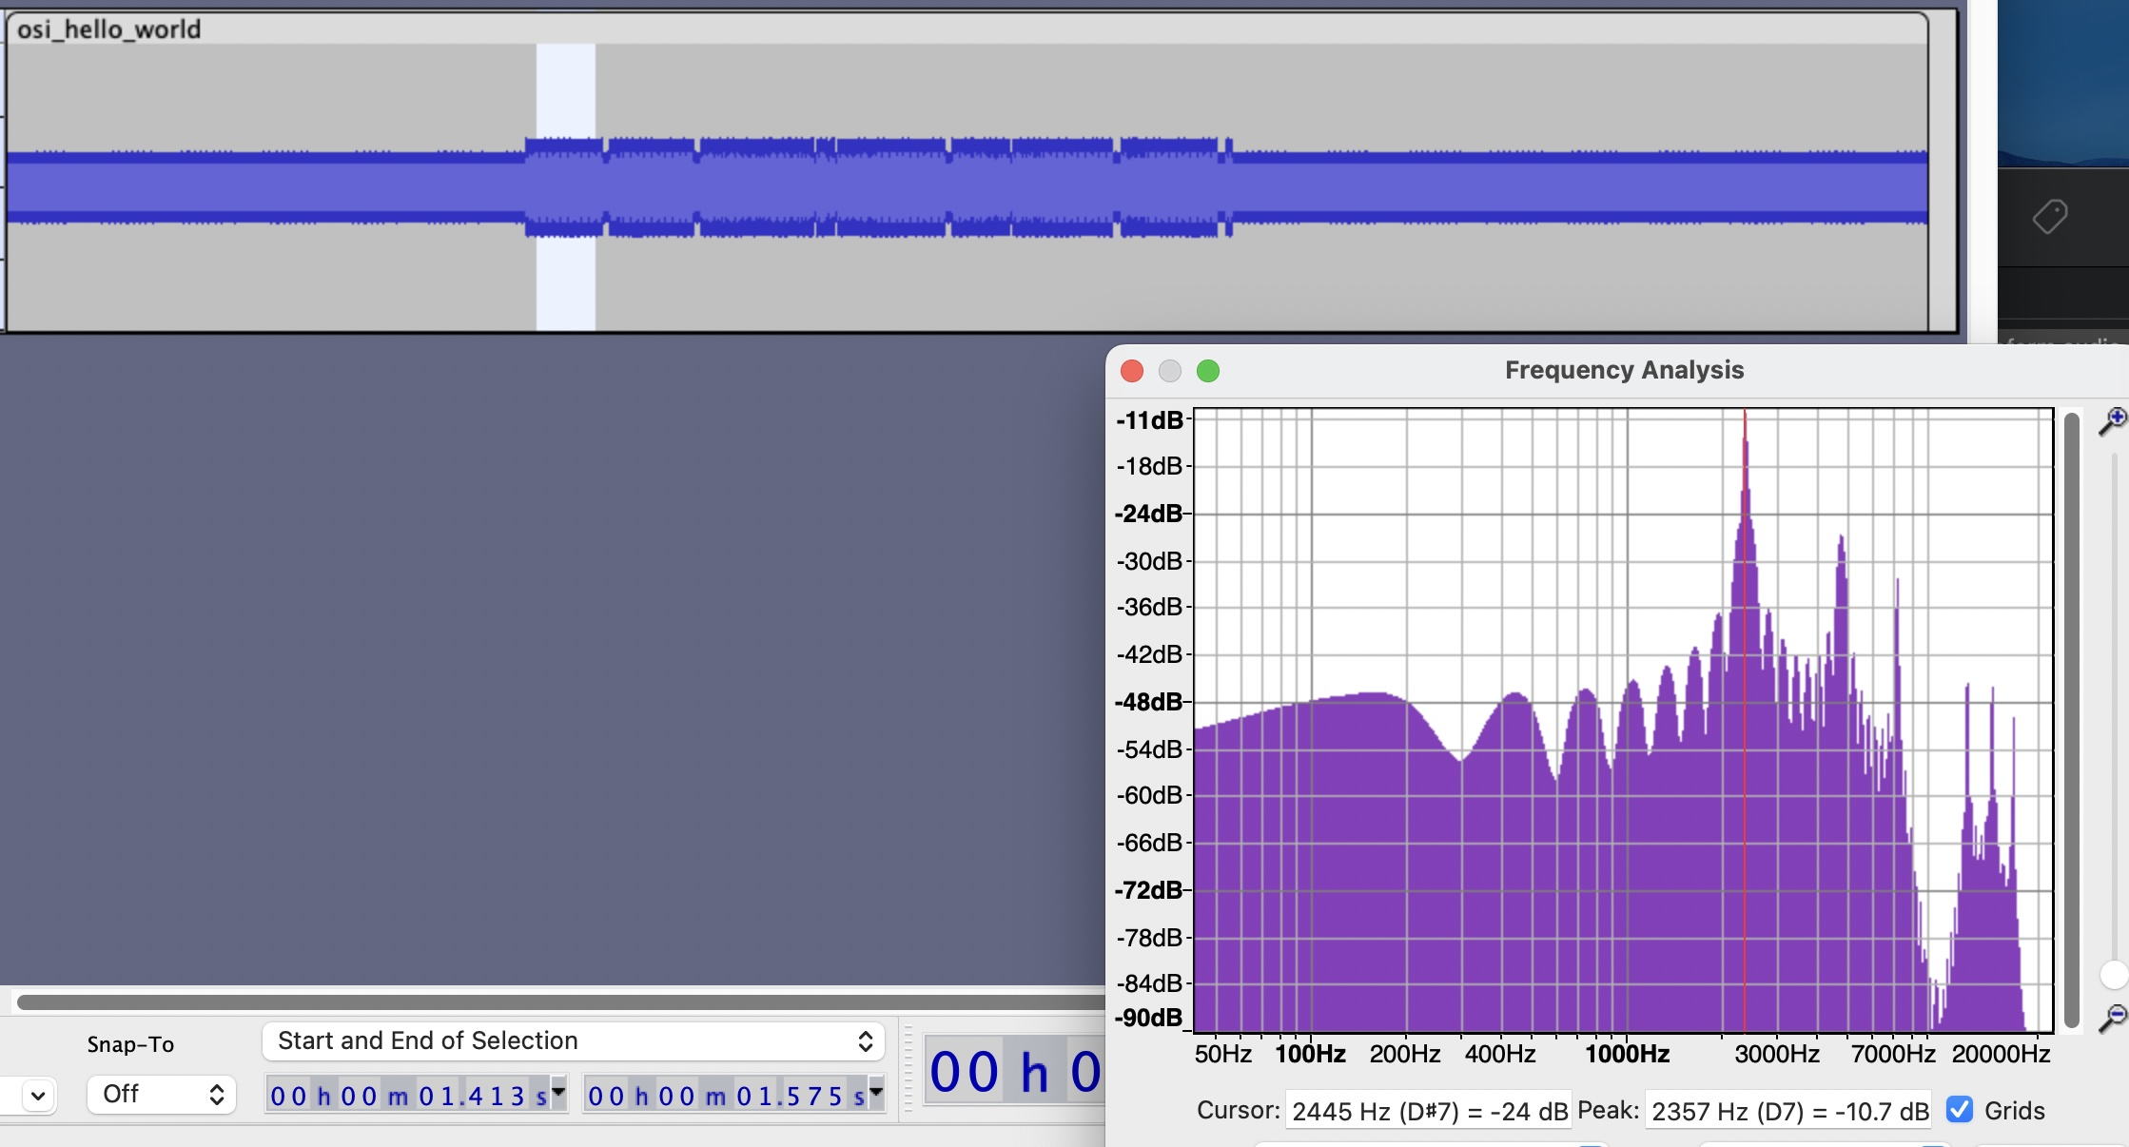Click the grey minimize button on frequency analysis

tap(1170, 370)
